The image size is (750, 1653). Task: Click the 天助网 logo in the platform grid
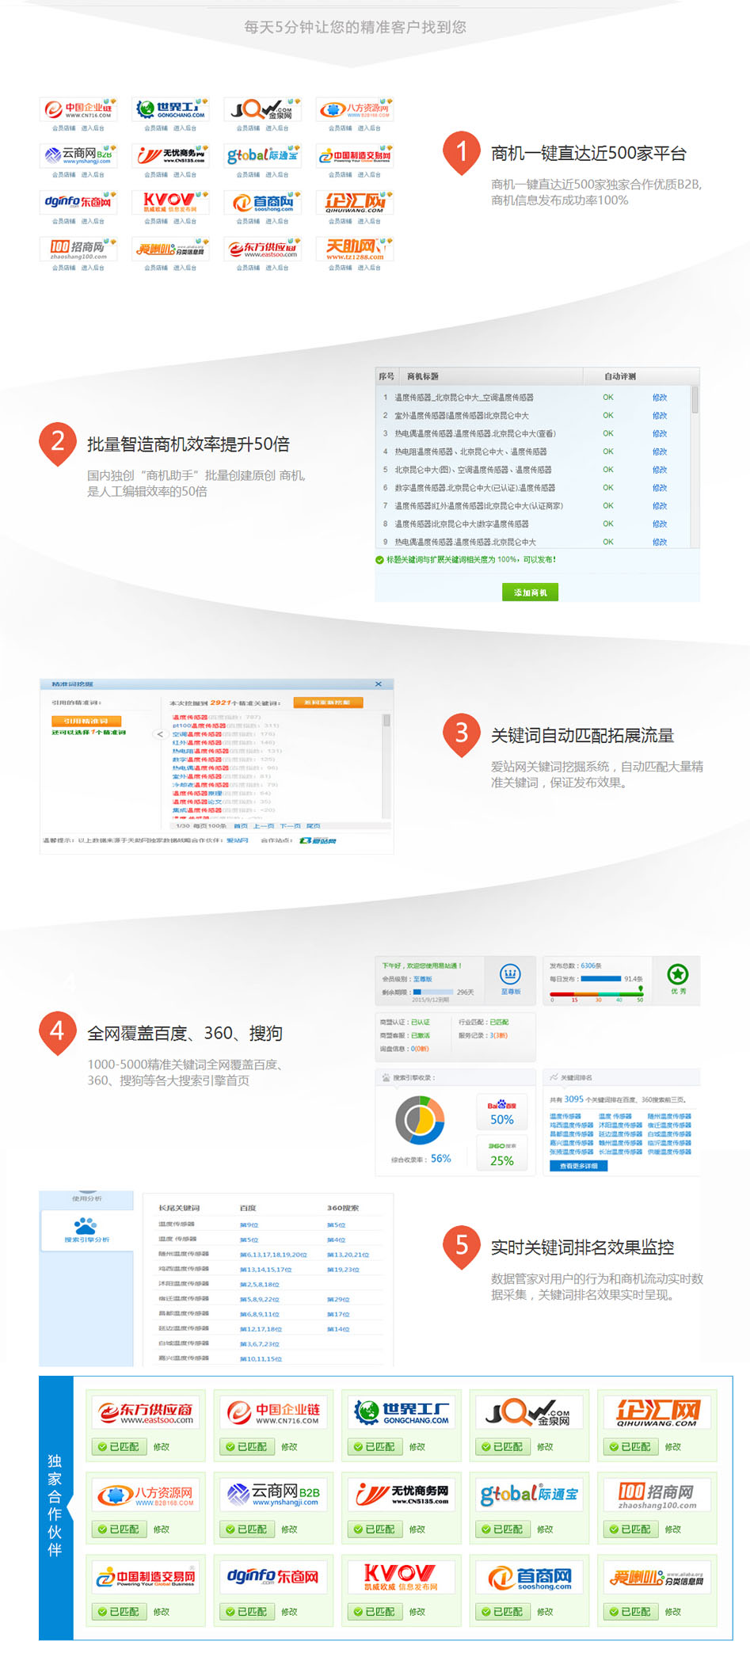click(355, 249)
